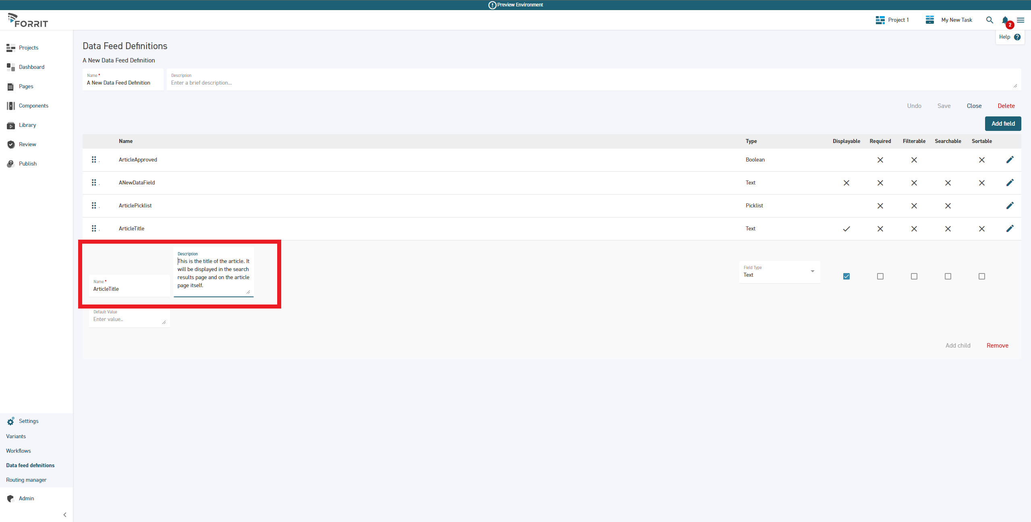Open the Projects section in sidebar
The image size is (1031, 522).
(28, 48)
